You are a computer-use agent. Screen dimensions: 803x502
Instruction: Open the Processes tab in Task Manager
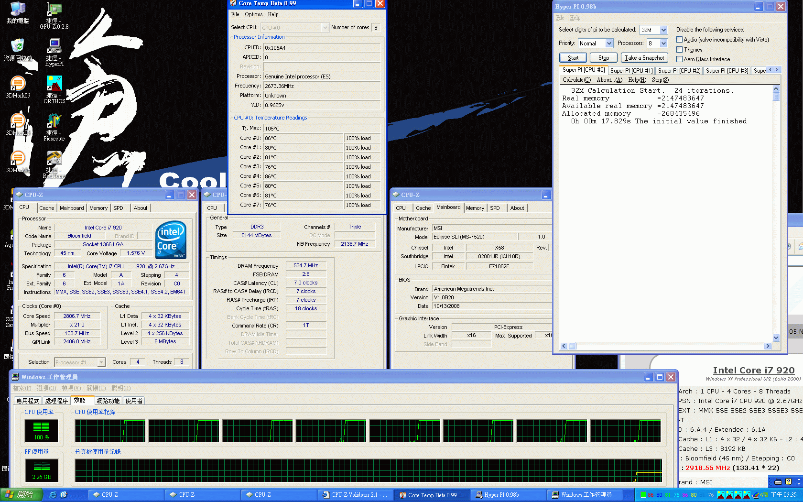[x=56, y=401]
